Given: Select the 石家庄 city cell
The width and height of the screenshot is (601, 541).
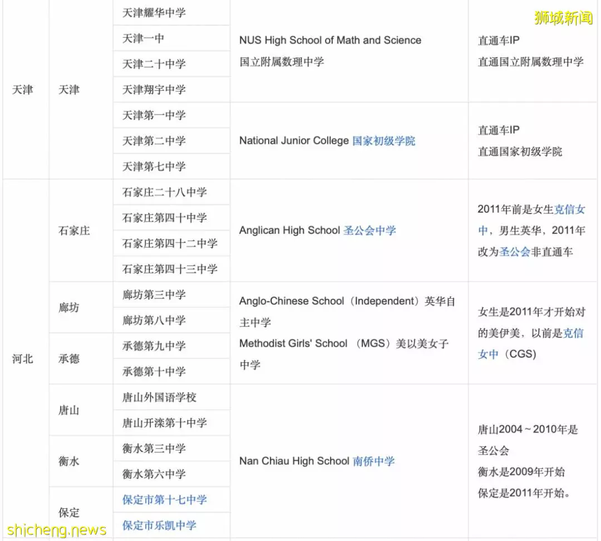Looking at the screenshot, I should point(81,230).
